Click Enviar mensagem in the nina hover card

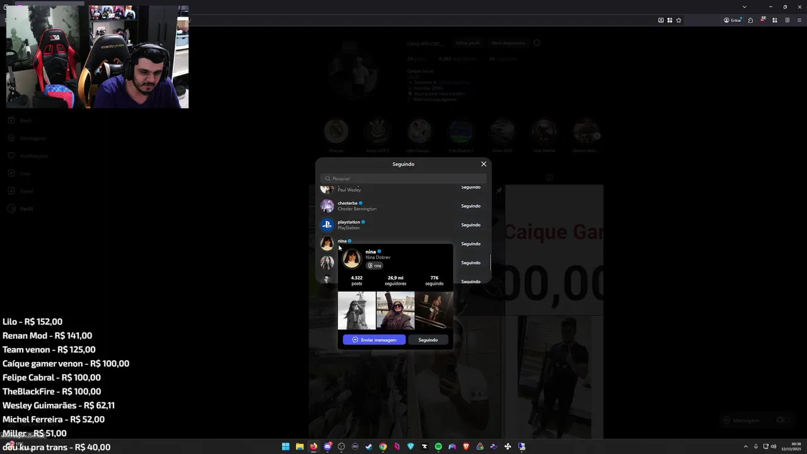tap(374, 340)
